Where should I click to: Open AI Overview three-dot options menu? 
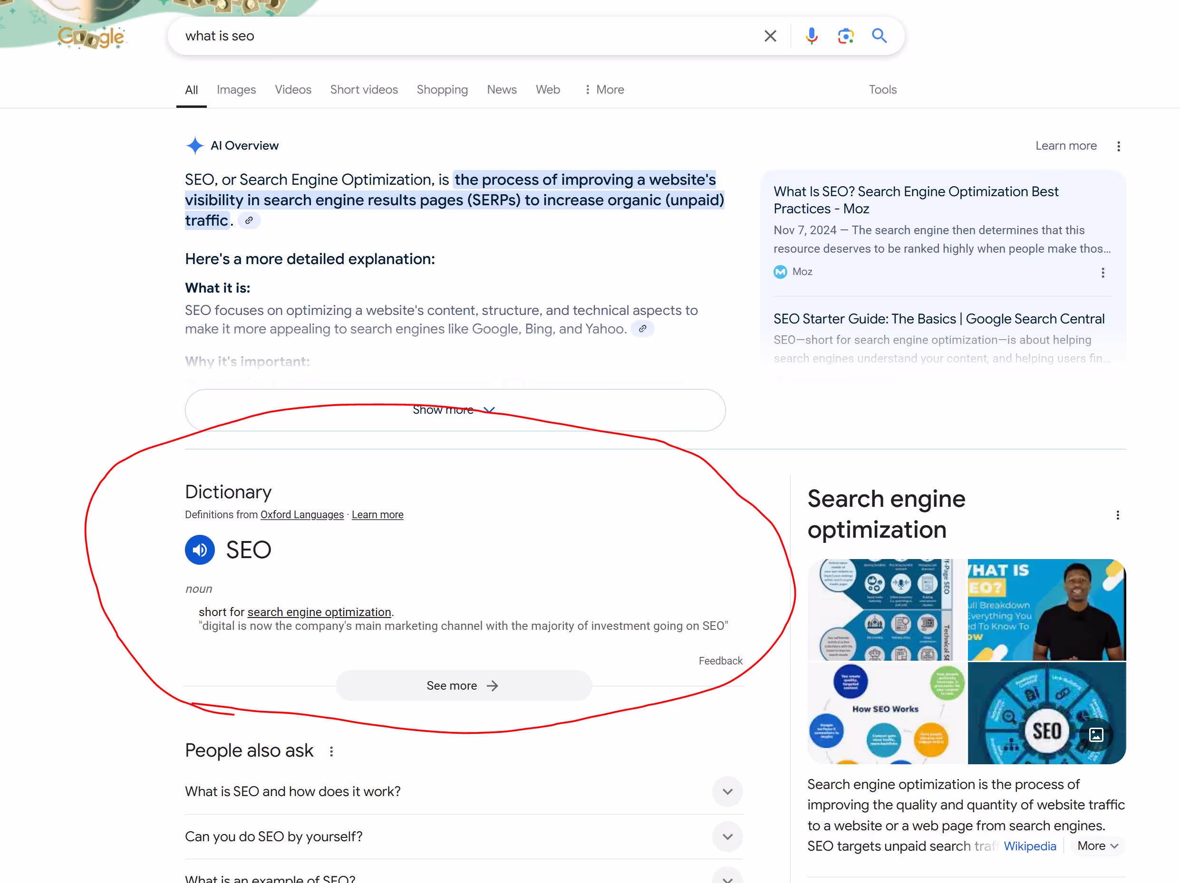(x=1118, y=146)
